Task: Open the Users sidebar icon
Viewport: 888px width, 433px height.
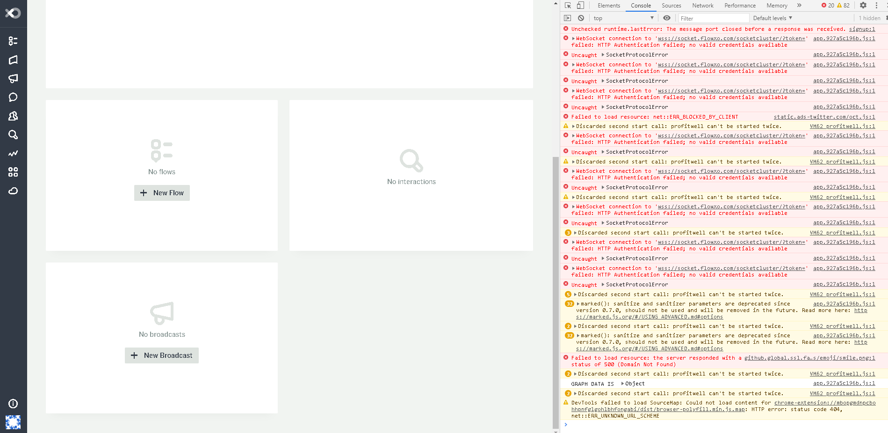Action: pos(13,116)
